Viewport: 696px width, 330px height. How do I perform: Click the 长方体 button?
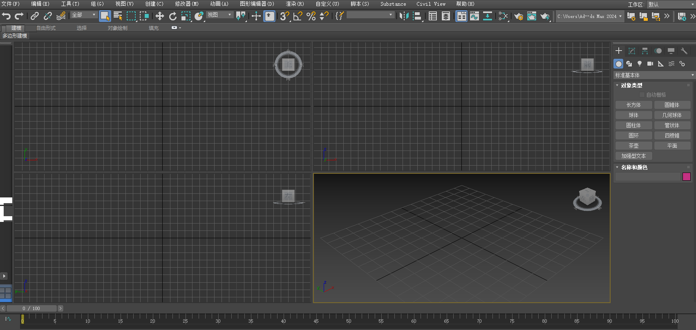click(633, 105)
